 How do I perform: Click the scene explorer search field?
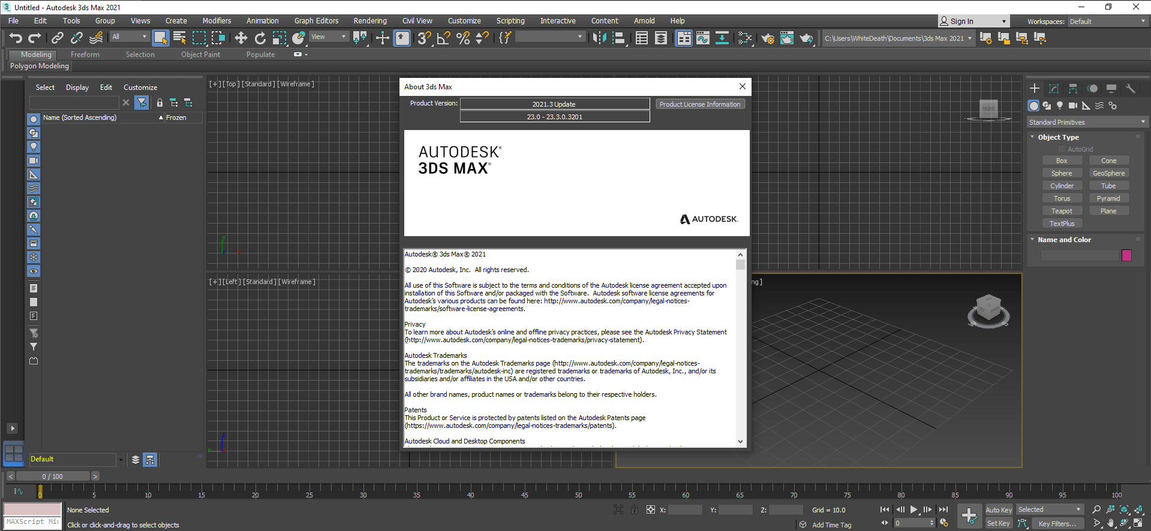pos(74,103)
